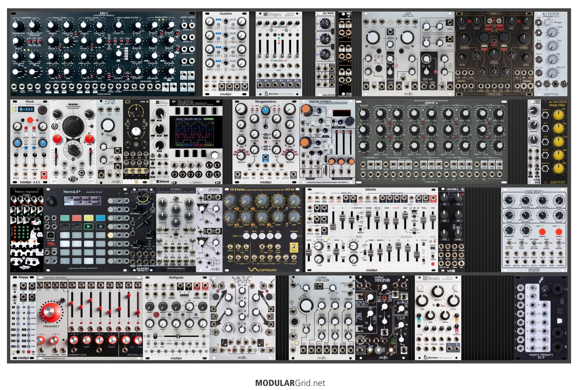The width and height of the screenshot is (581, 390).
Task: Select the 3x MIA mixer module
Action: click(x=325, y=54)
